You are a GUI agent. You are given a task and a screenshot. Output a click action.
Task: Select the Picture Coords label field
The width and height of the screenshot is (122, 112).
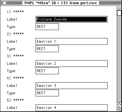[71, 19]
